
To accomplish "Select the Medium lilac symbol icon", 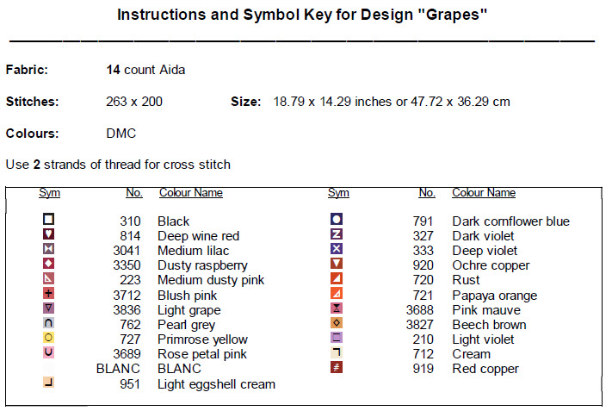I will coord(49,249).
